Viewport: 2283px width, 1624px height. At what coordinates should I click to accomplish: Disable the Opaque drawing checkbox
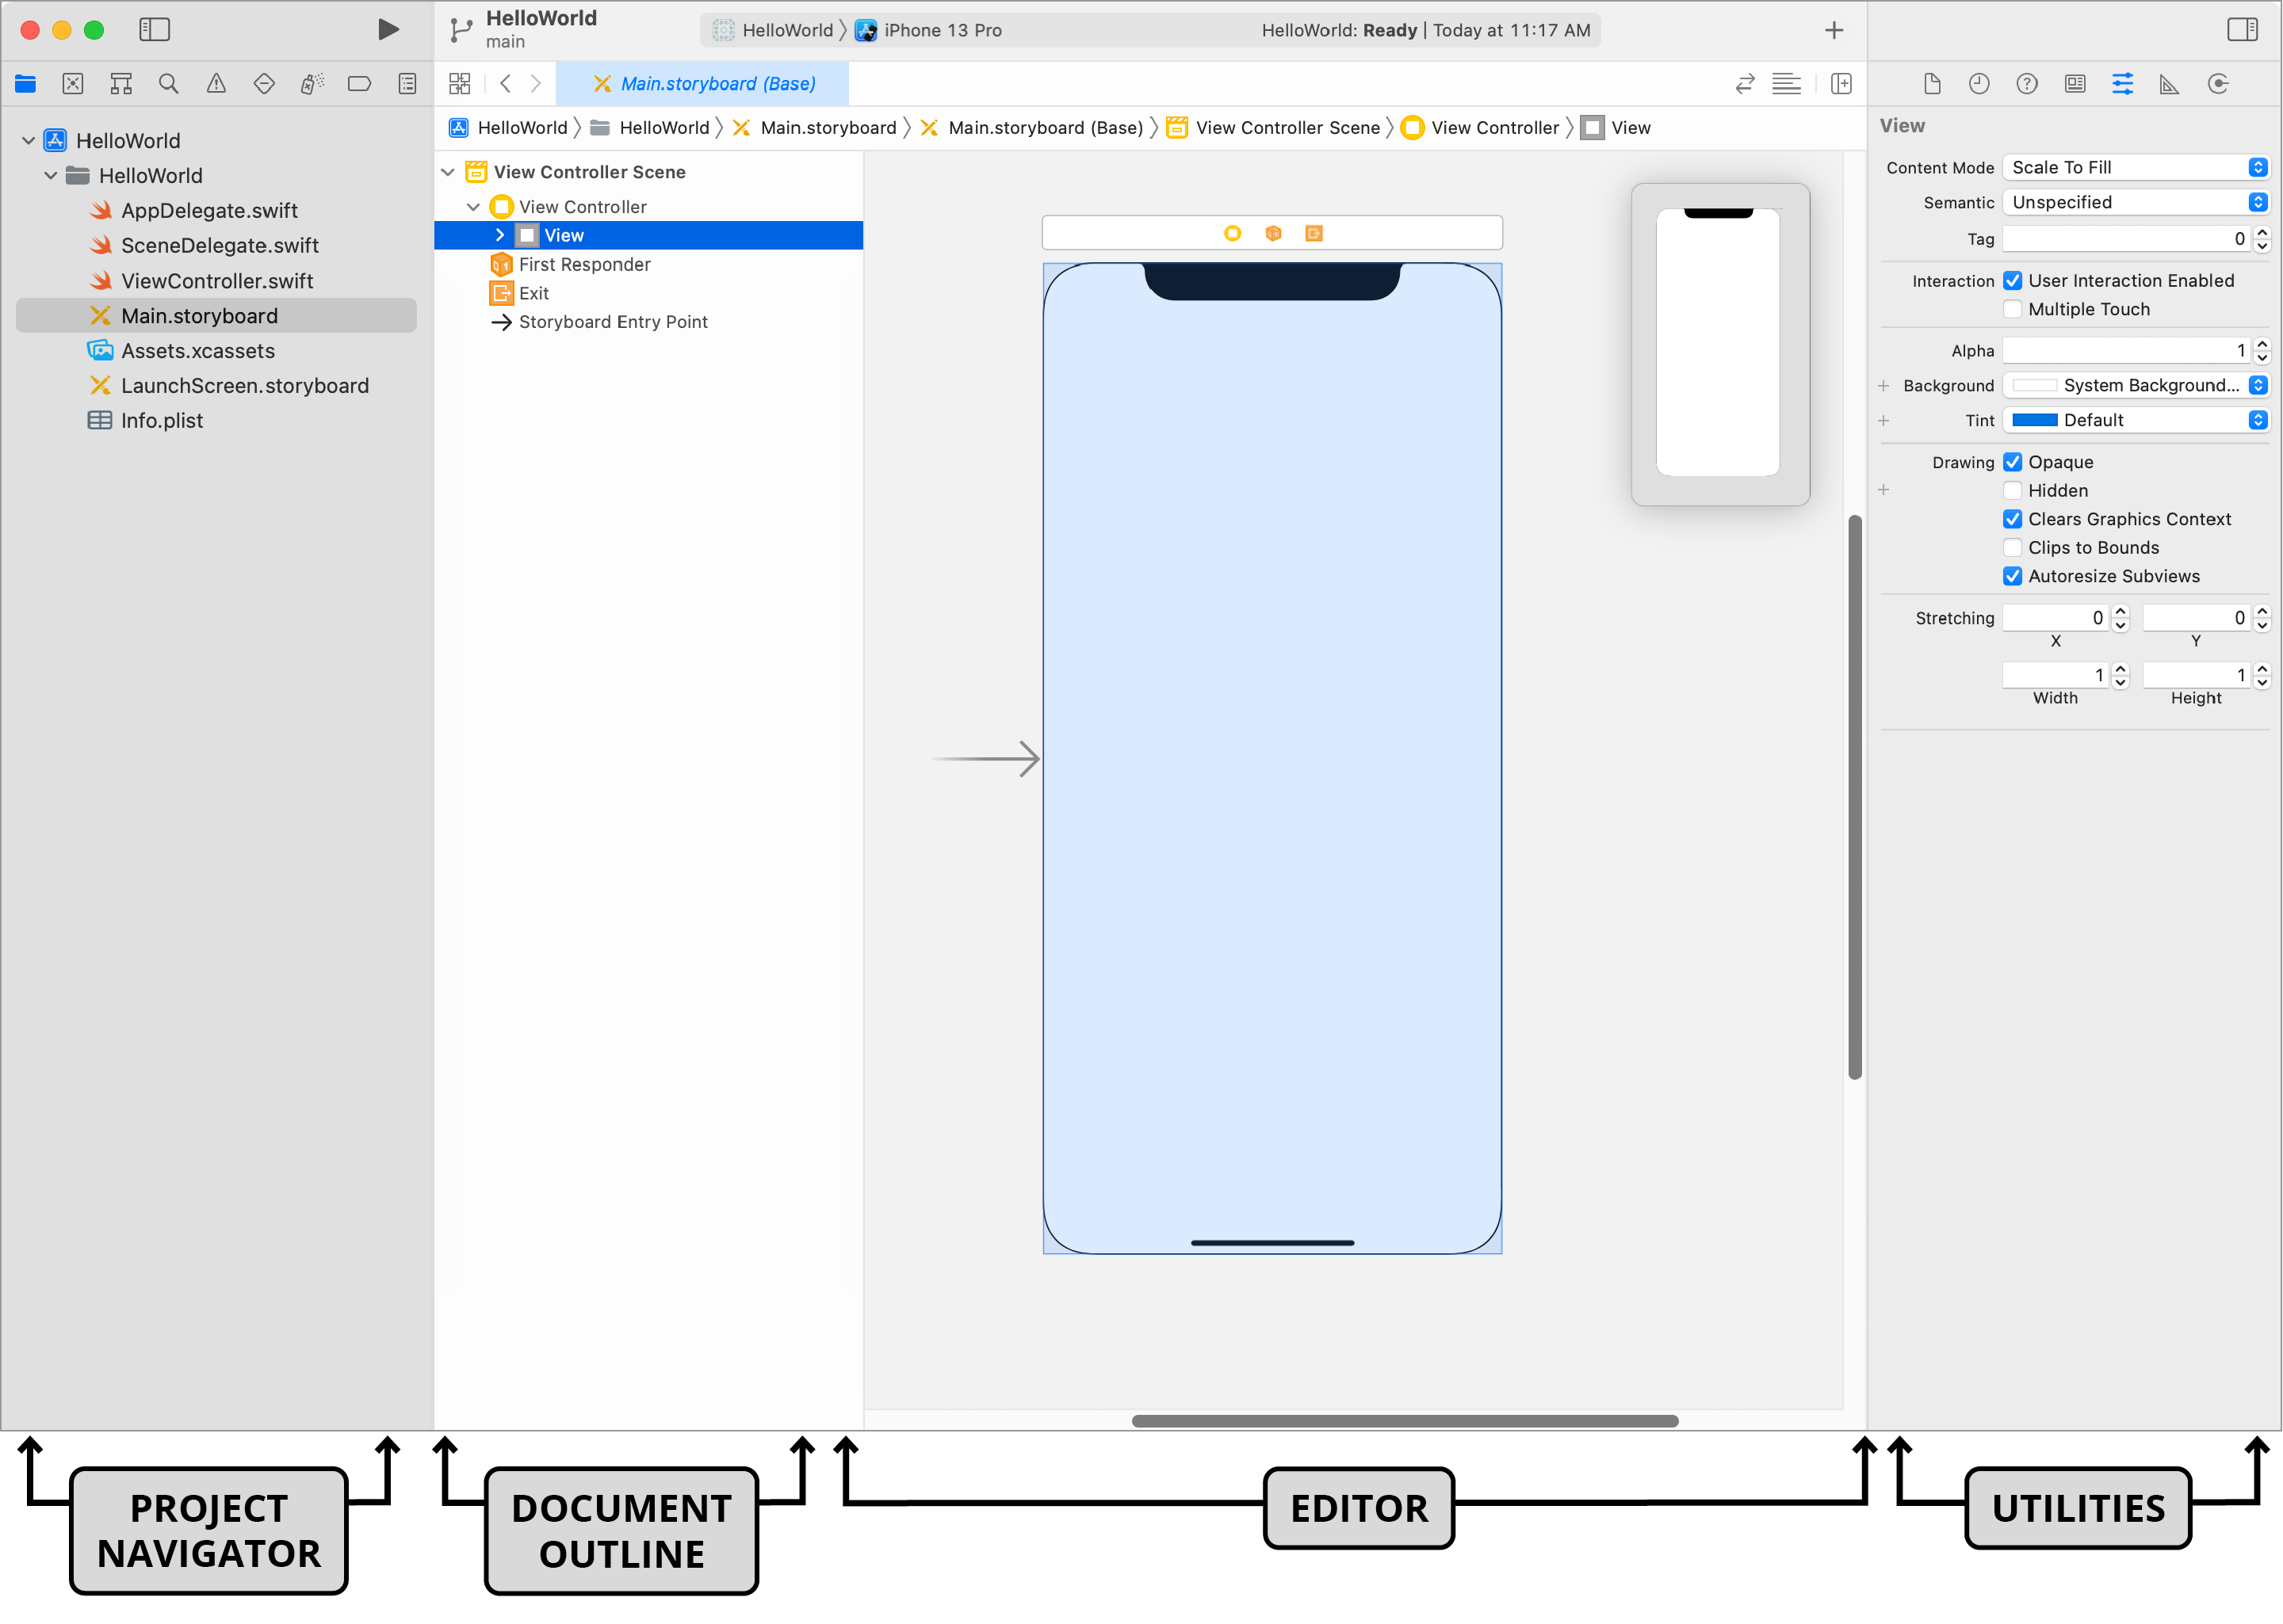(x=2013, y=461)
